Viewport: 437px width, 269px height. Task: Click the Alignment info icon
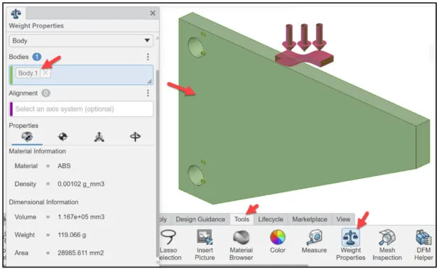46,93
